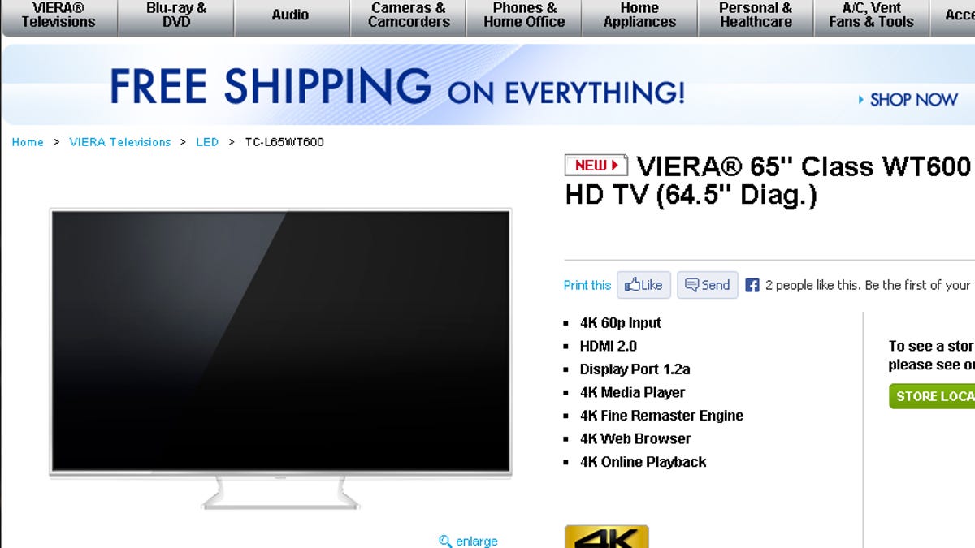
Task: Click the red NEW badge by product title
Action: coord(596,165)
